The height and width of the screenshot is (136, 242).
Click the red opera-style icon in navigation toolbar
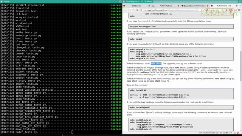[x=231, y=10]
